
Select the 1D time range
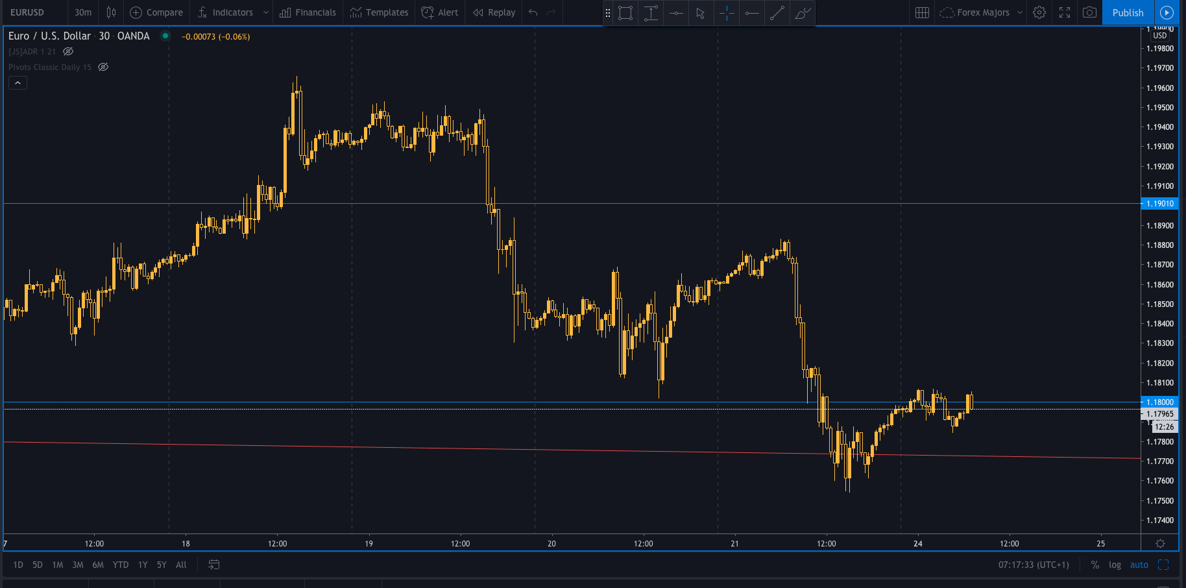point(18,565)
